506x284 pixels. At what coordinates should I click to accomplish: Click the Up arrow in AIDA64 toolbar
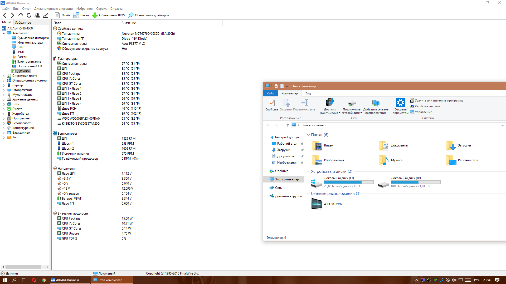(21, 15)
